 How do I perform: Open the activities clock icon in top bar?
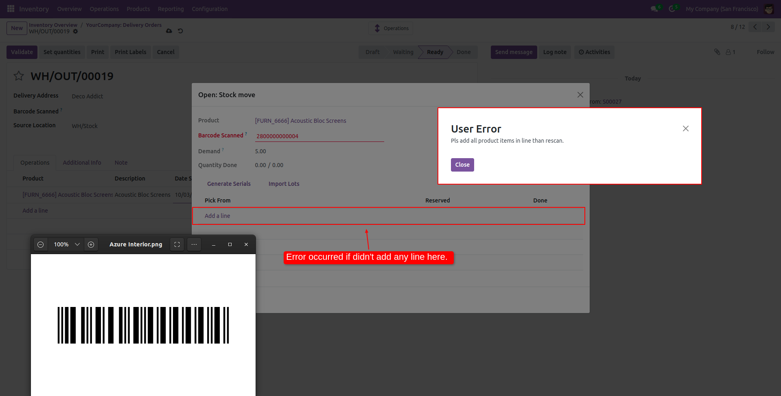click(x=672, y=9)
